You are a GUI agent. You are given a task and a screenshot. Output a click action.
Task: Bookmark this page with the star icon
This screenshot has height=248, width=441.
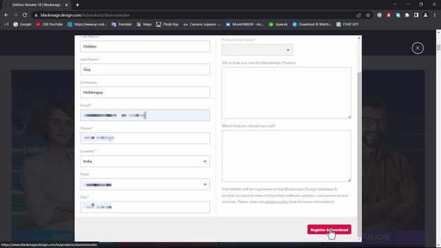click(368, 15)
